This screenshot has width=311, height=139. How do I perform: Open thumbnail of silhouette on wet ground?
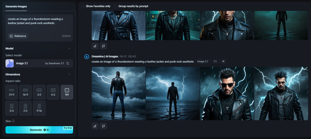pos(173,93)
